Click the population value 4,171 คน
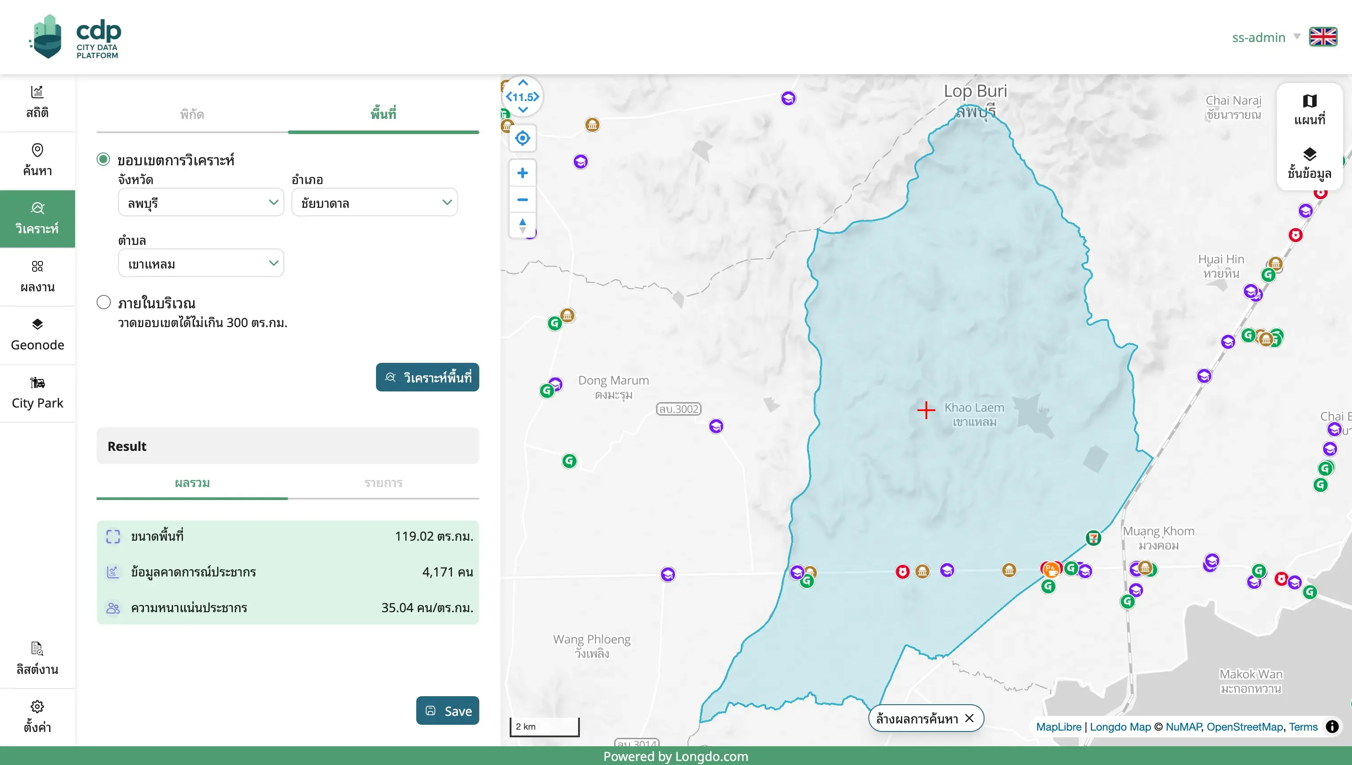Screen dimensions: 1352x765 point(448,572)
